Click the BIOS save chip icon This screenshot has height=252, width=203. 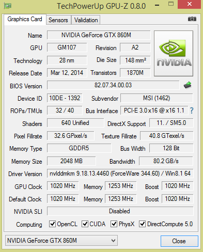188,85
